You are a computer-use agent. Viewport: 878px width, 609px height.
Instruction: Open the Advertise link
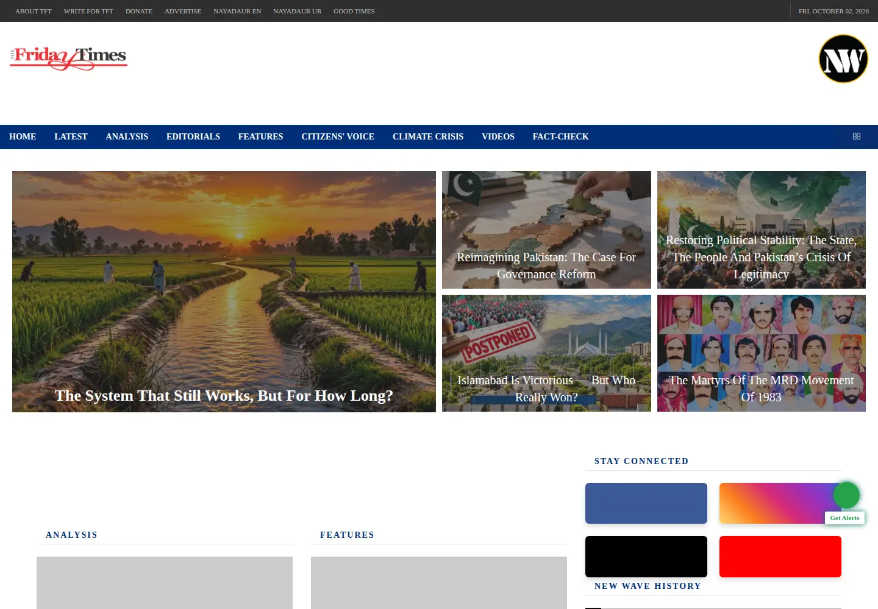click(x=183, y=11)
